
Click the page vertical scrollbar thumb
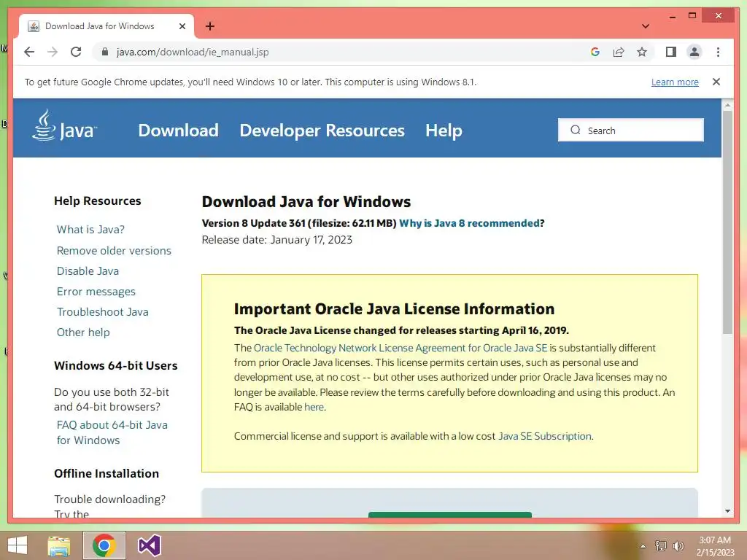tap(727, 222)
